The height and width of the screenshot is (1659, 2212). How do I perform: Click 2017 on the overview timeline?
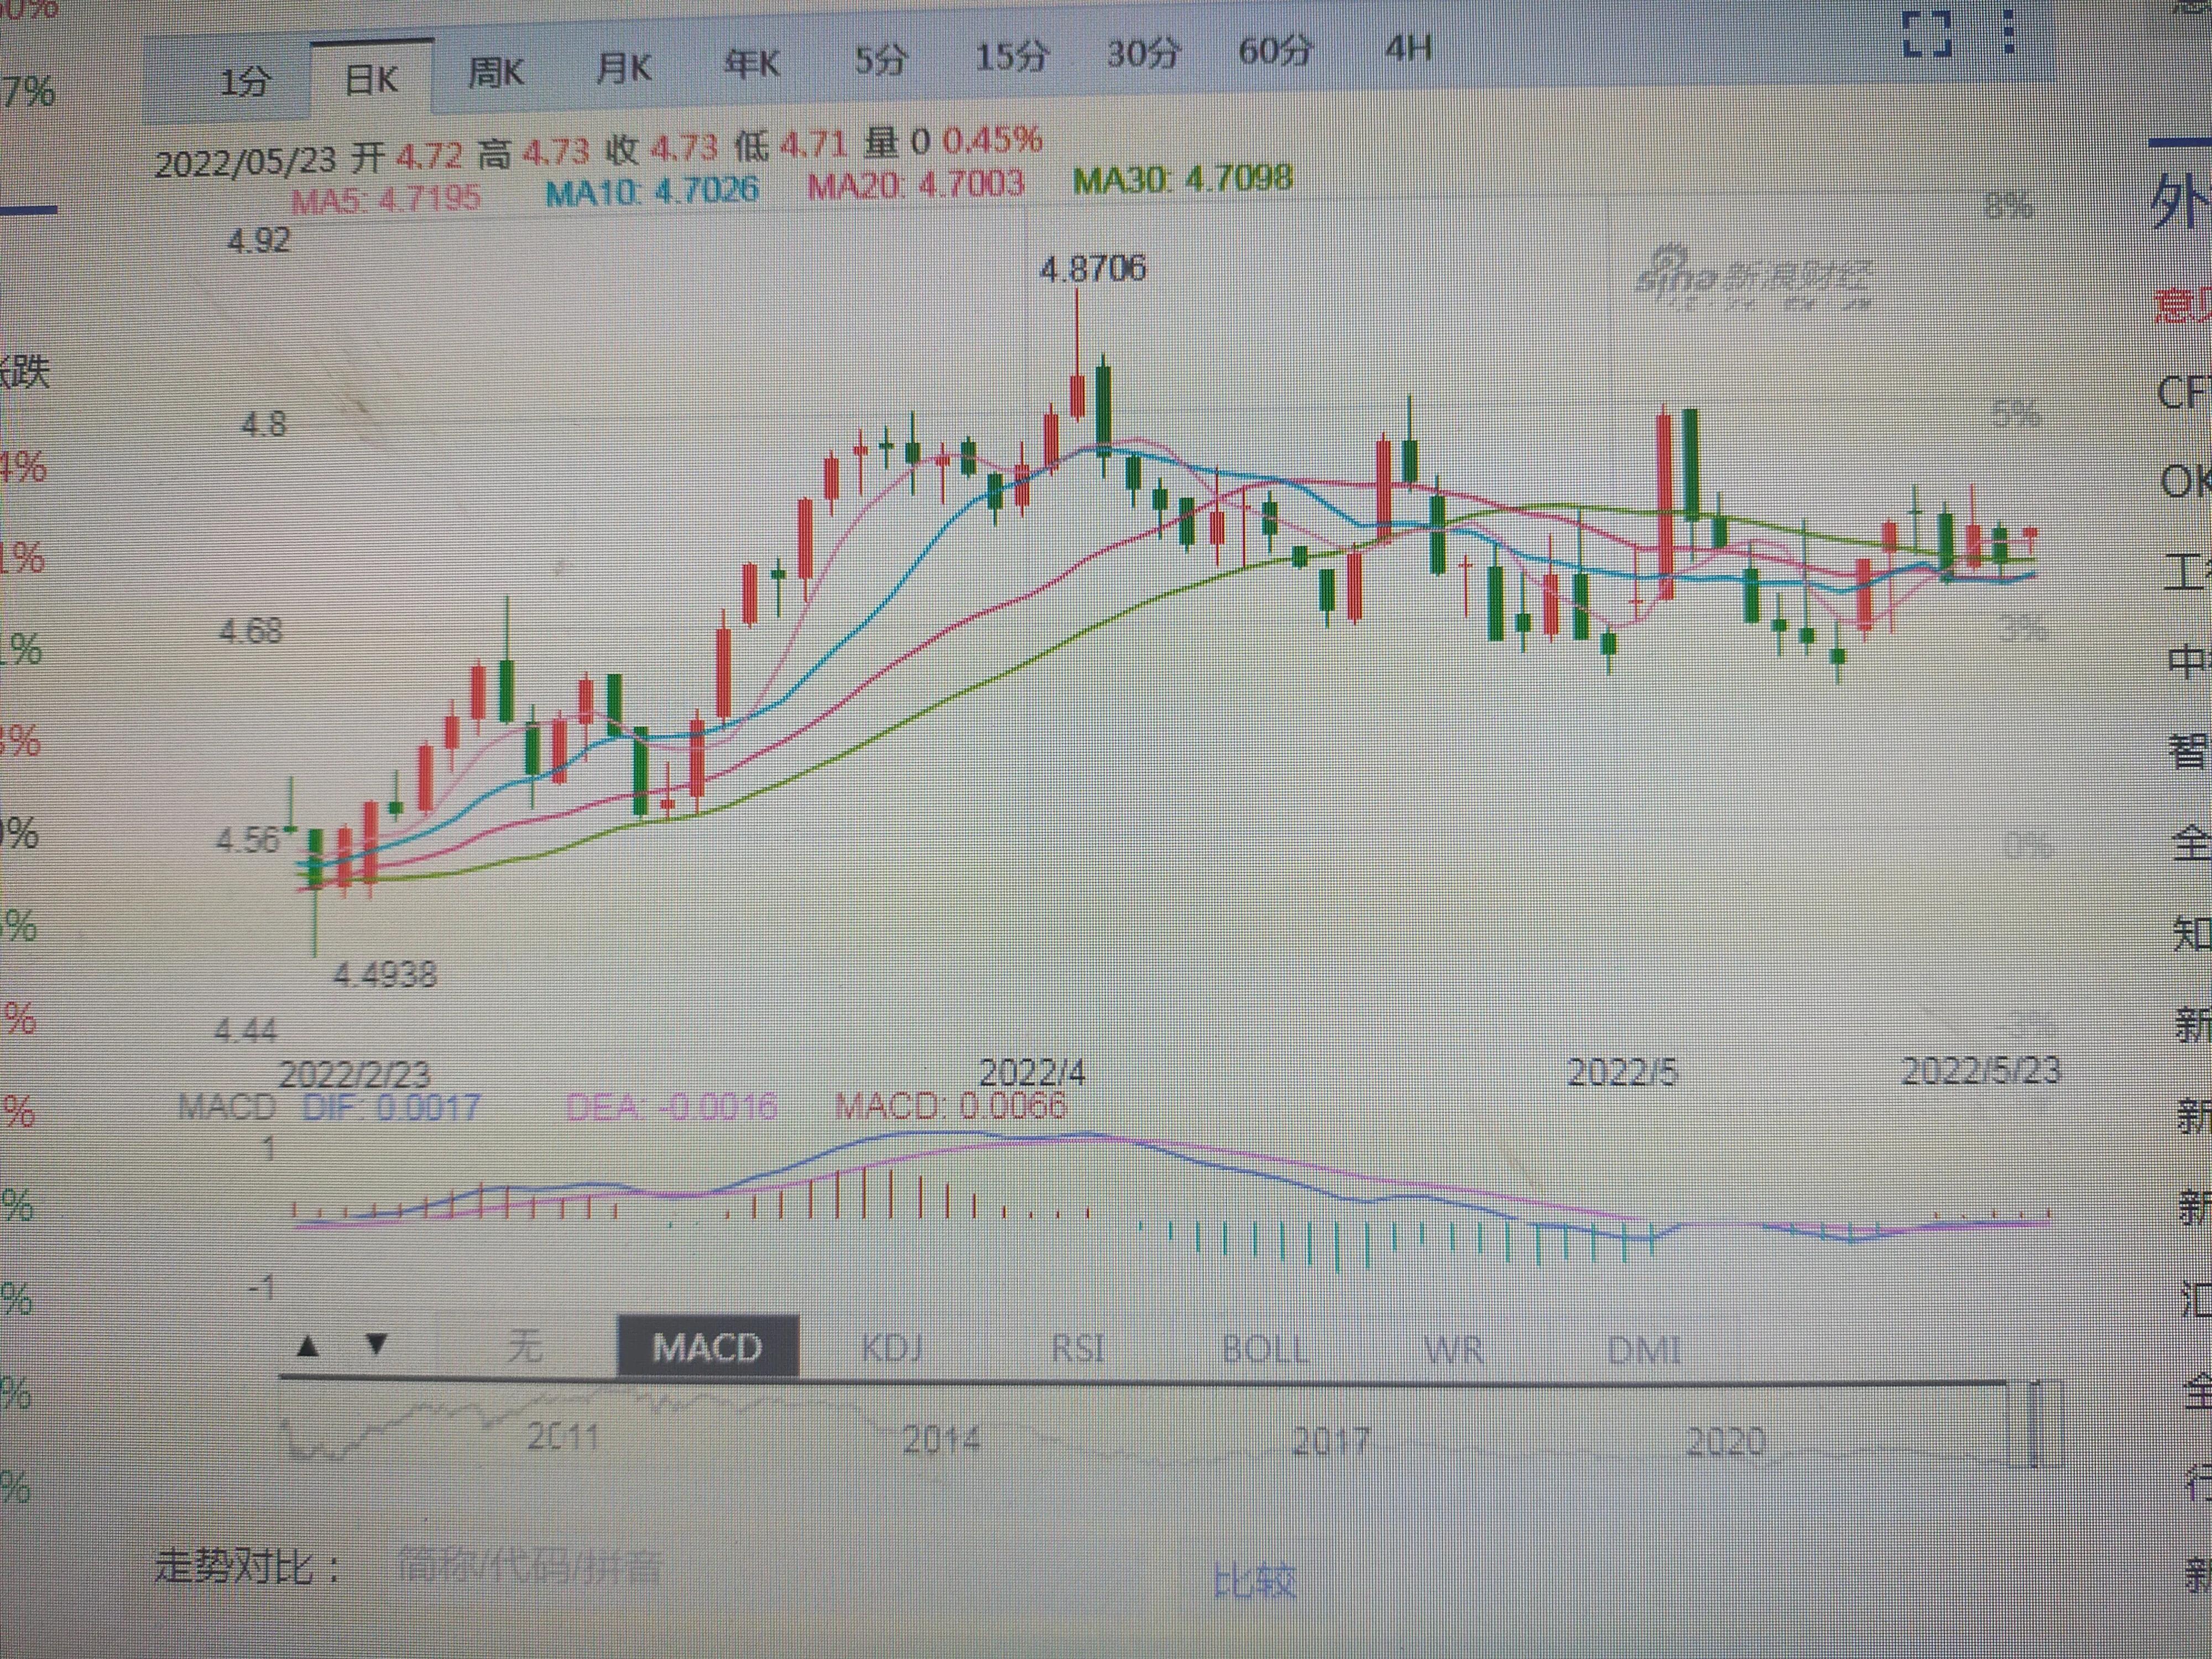click(1330, 1441)
